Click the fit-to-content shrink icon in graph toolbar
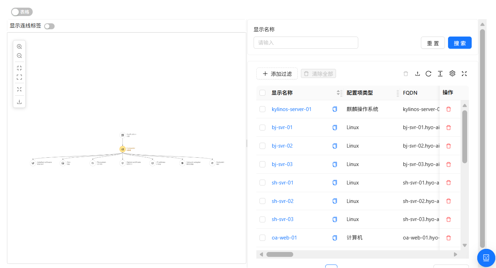Viewport: 496px width, 268px height. [x=19, y=68]
